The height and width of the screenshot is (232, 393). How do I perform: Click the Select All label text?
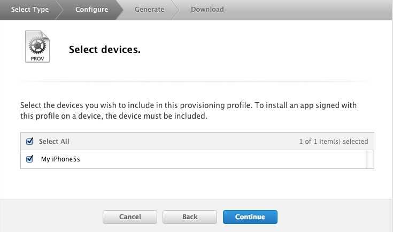[54, 142]
